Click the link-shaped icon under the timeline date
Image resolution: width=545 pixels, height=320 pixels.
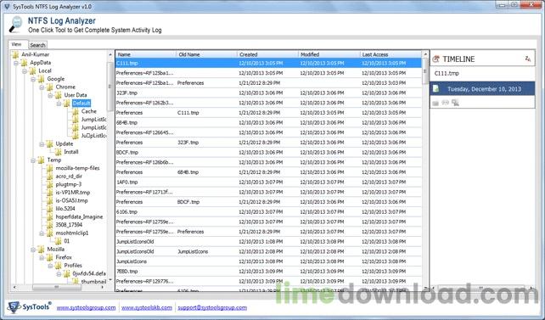click(445, 103)
